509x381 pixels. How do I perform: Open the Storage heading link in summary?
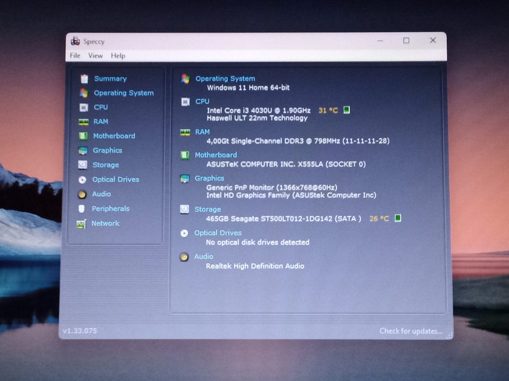click(x=207, y=210)
